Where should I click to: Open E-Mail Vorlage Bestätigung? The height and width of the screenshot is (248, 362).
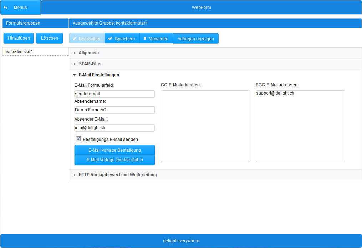[114, 150]
